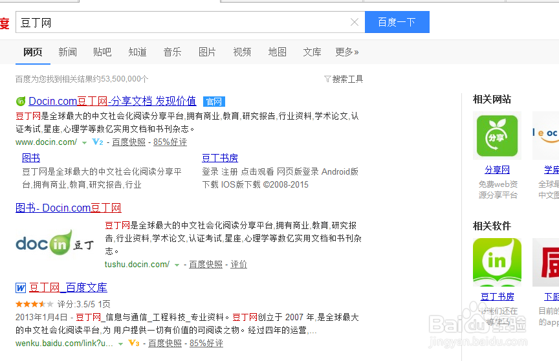Click the 相关软件 heading
Viewport: 559px width, 361px height.
[x=492, y=226]
